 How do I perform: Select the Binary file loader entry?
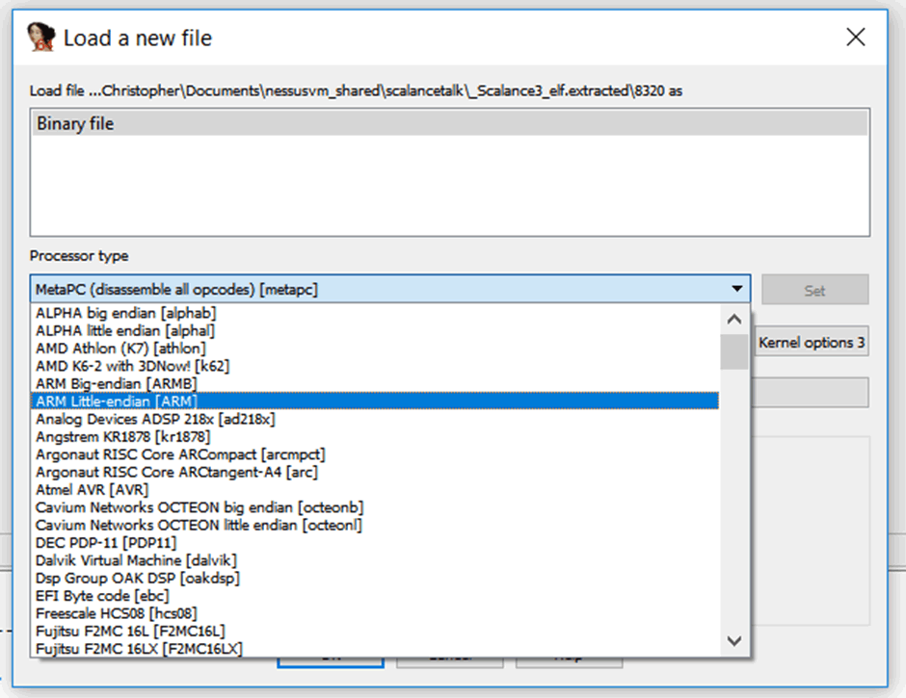[x=449, y=123]
